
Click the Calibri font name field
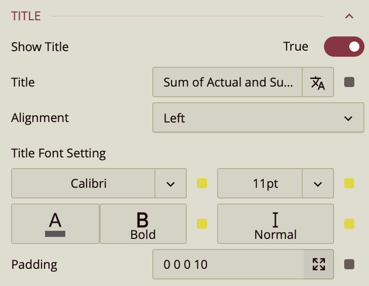coord(83,183)
